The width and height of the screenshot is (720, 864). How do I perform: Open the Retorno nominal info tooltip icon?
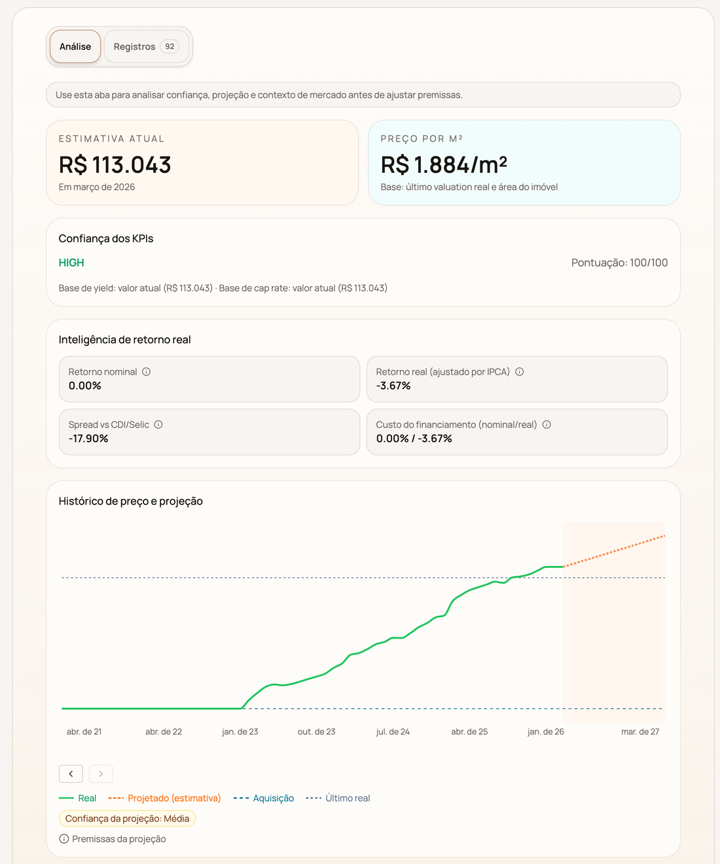coord(147,371)
